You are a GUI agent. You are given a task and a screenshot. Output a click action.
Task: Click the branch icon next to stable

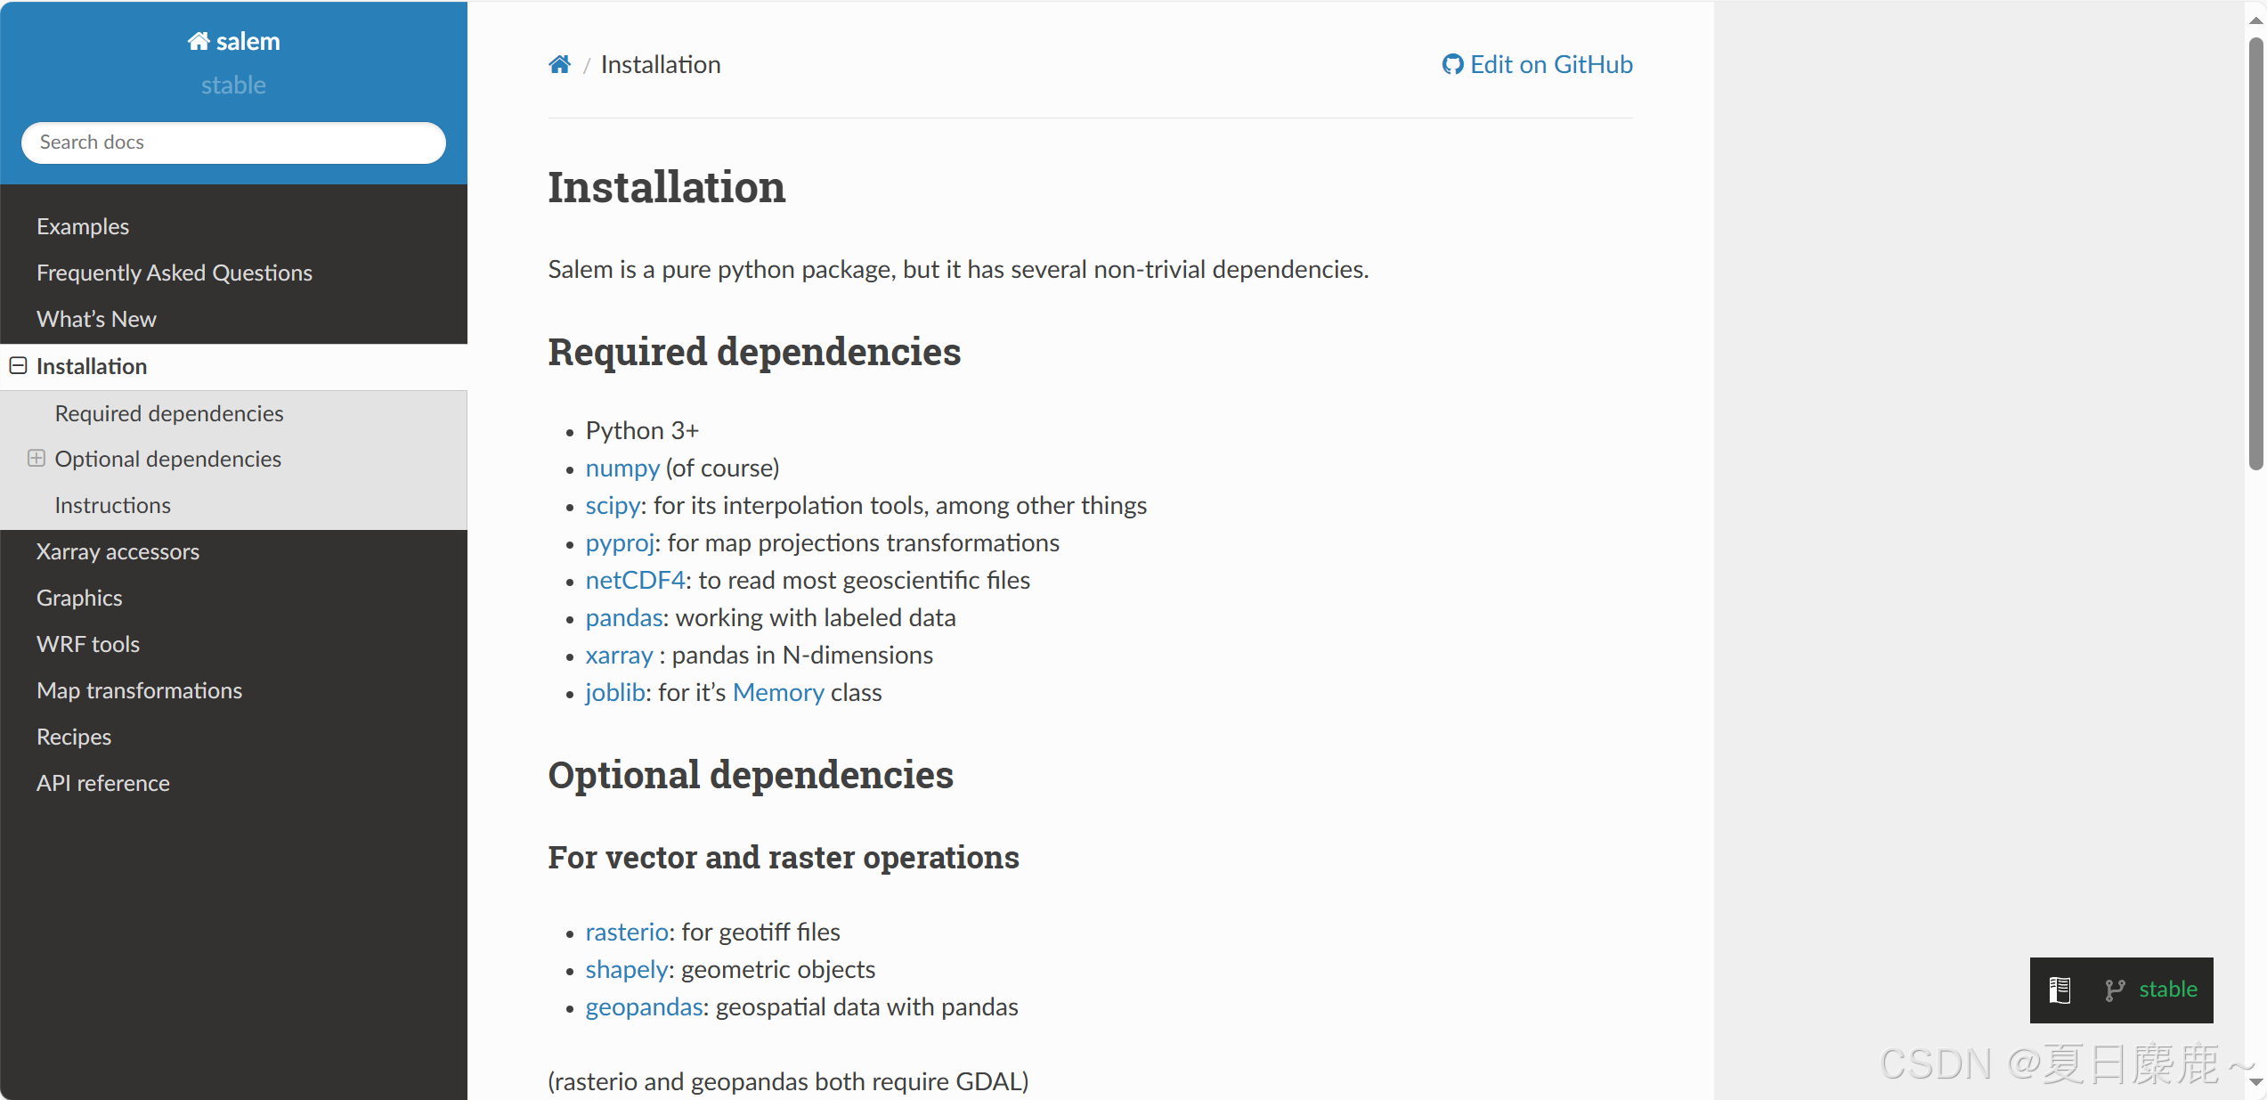click(x=2115, y=990)
